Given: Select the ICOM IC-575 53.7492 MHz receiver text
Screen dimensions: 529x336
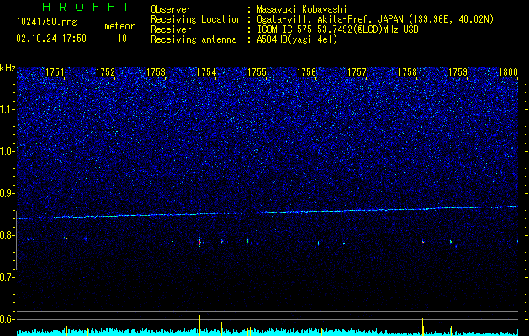Looking at the screenshot, I should tap(337, 29).
